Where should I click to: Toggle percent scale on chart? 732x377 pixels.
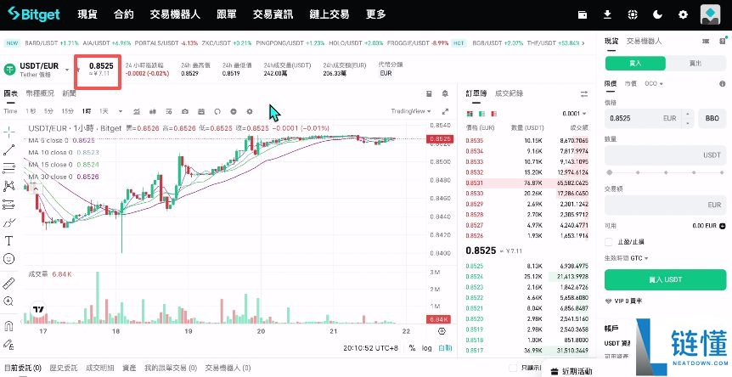(412, 347)
